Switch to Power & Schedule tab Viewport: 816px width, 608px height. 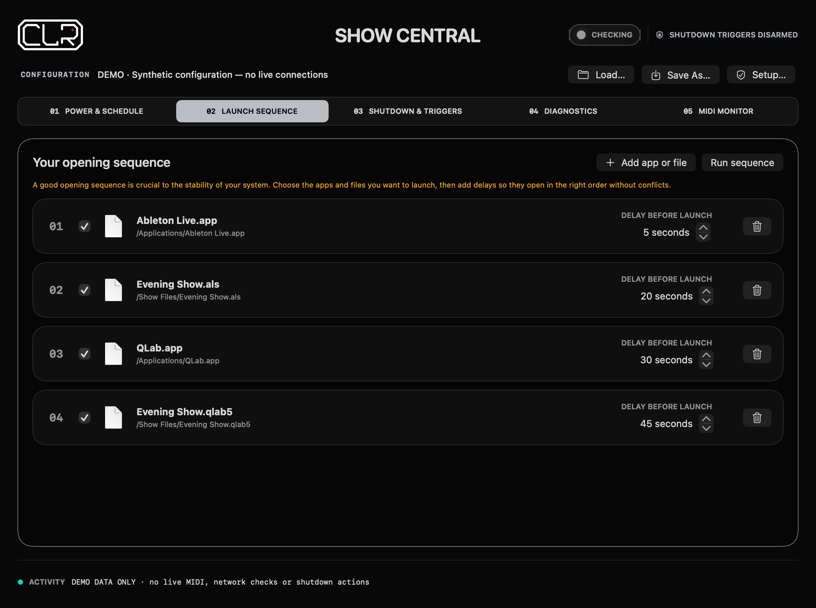pyautogui.click(x=97, y=111)
